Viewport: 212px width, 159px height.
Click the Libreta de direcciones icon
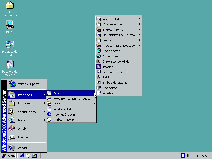(99, 72)
